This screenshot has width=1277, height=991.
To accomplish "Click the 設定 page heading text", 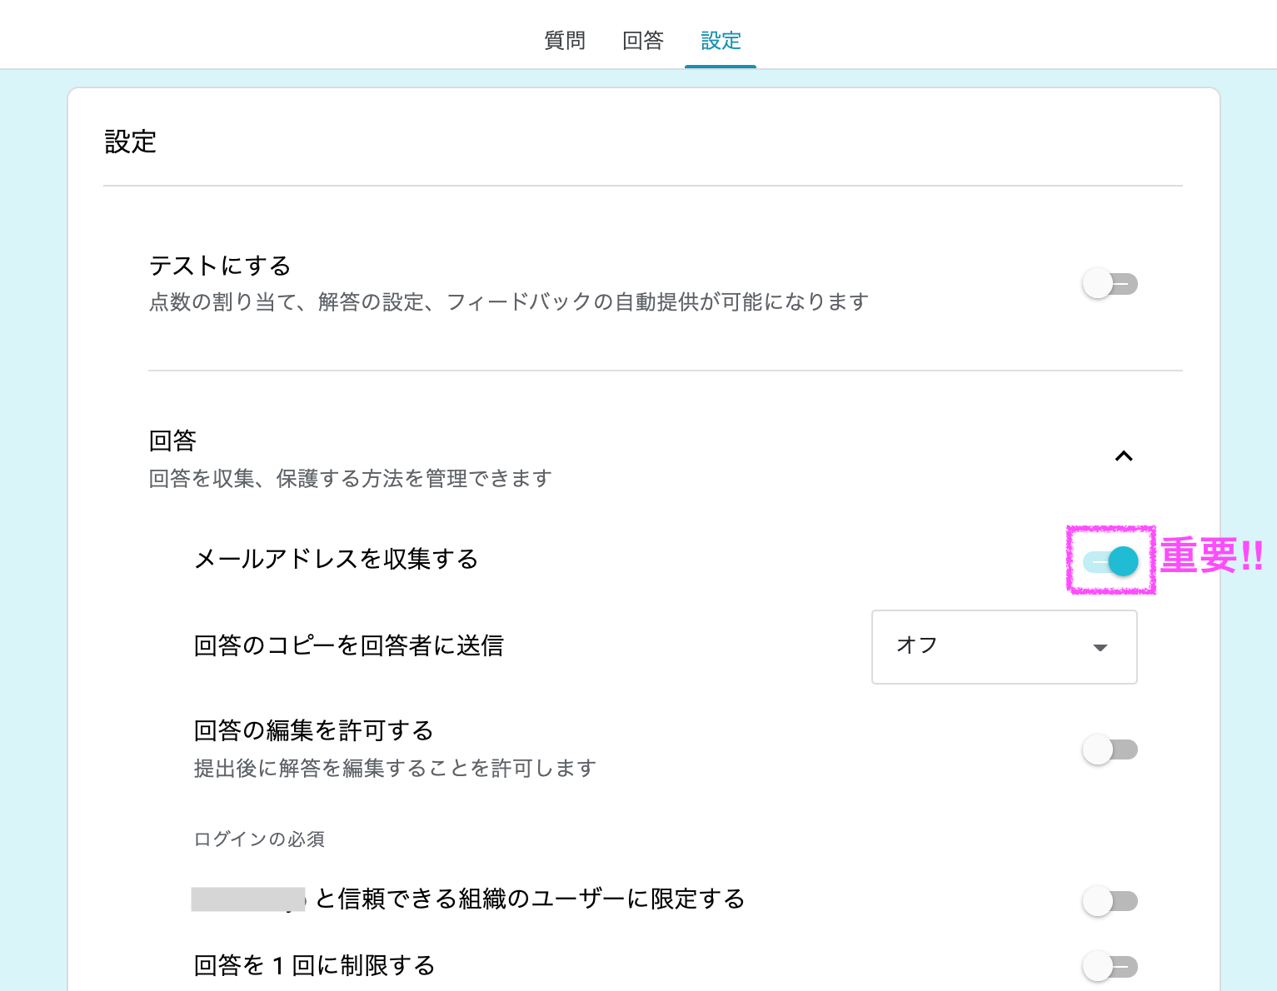I will (x=130, y=142).
